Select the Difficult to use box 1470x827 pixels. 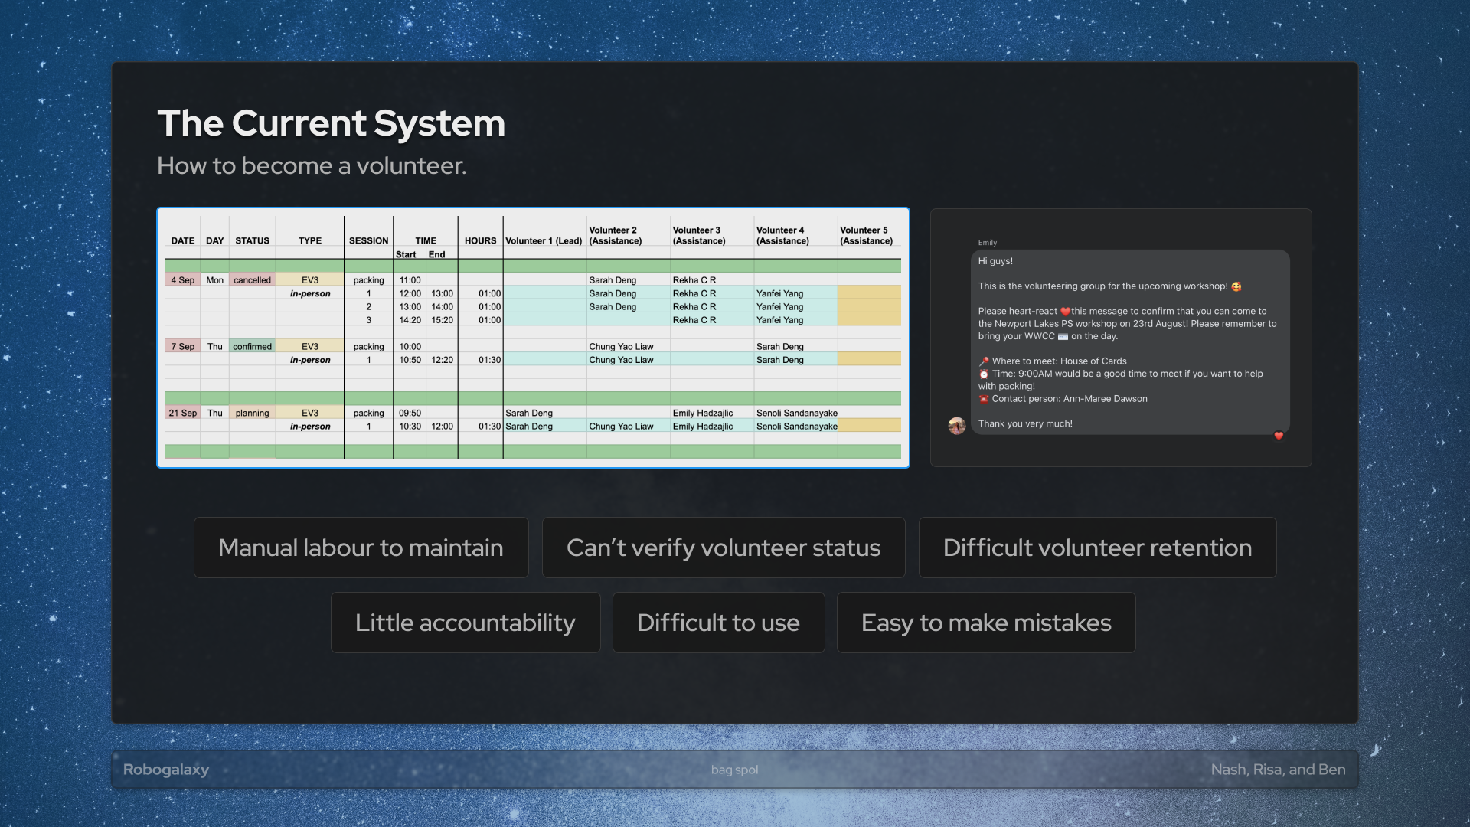[717, 623]
